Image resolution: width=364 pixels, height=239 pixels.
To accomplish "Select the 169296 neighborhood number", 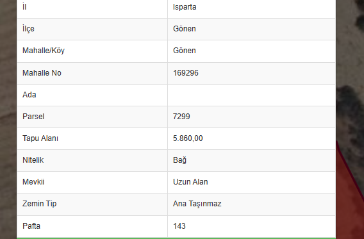I will pos(186,73).
